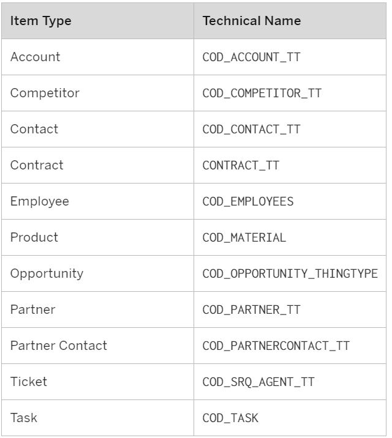Click the COD_PARTNERCONTACT_TT technical name
The height and width of the screenshot is (438, 392).
pyautogui.click(x=276, y=346)
